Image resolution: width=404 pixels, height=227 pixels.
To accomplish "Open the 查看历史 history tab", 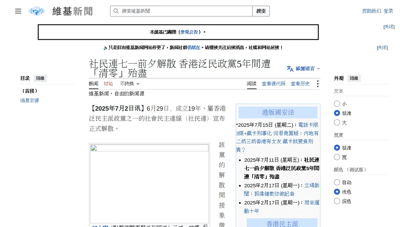I will 300,84.
